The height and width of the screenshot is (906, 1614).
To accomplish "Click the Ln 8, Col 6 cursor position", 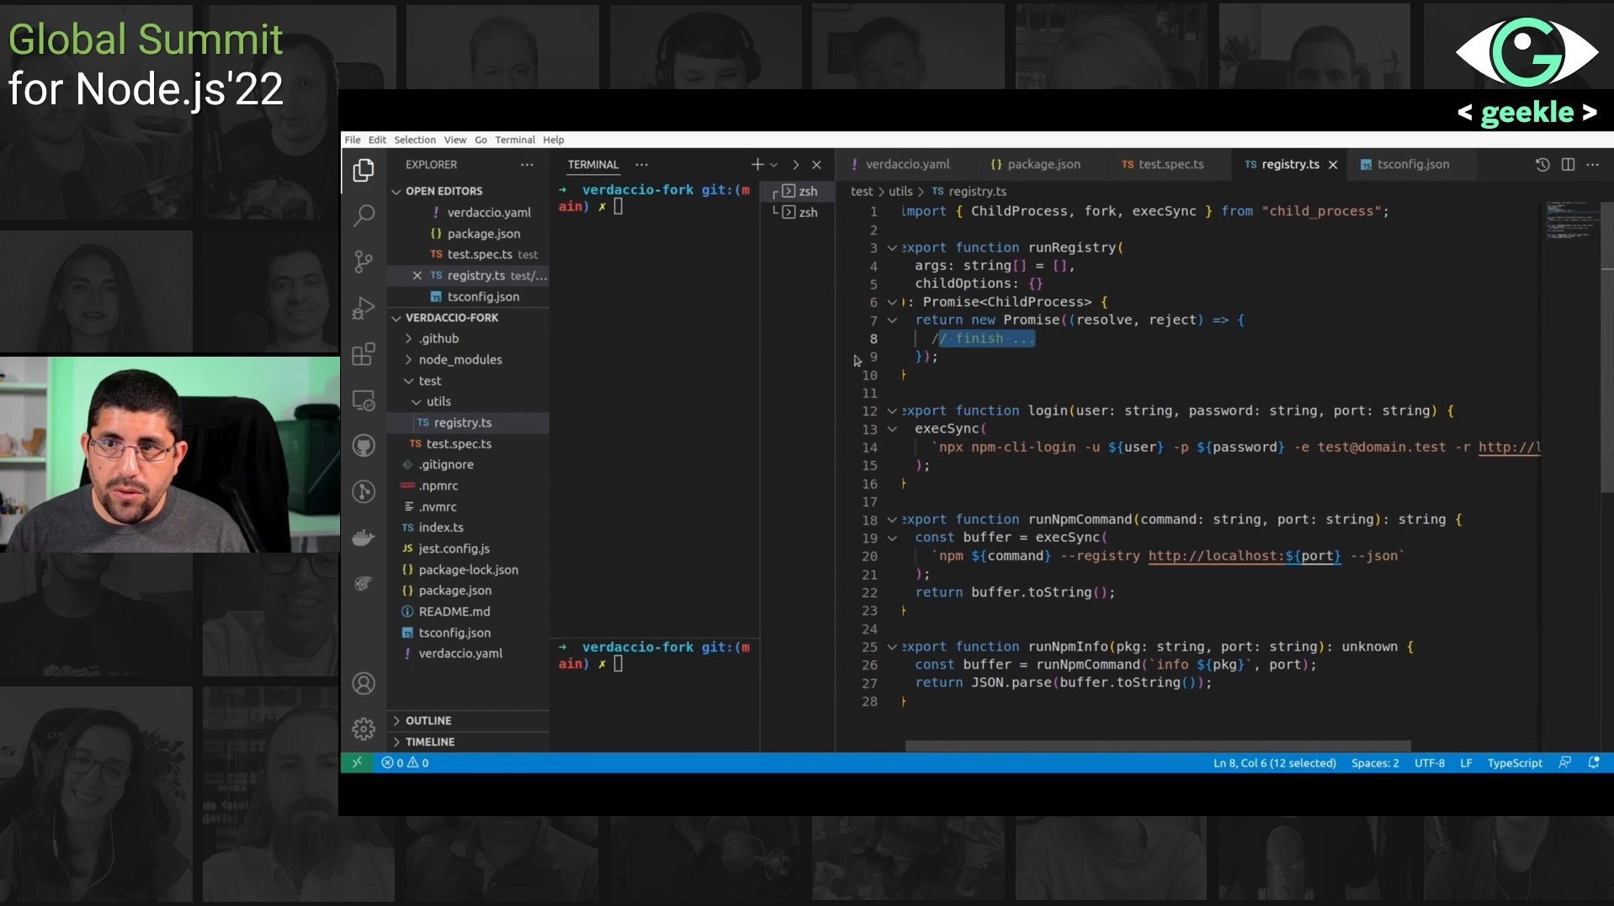I will pos(1274,763).
